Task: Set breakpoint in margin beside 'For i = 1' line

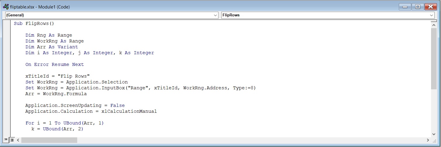Action: [x=7, y=123]
